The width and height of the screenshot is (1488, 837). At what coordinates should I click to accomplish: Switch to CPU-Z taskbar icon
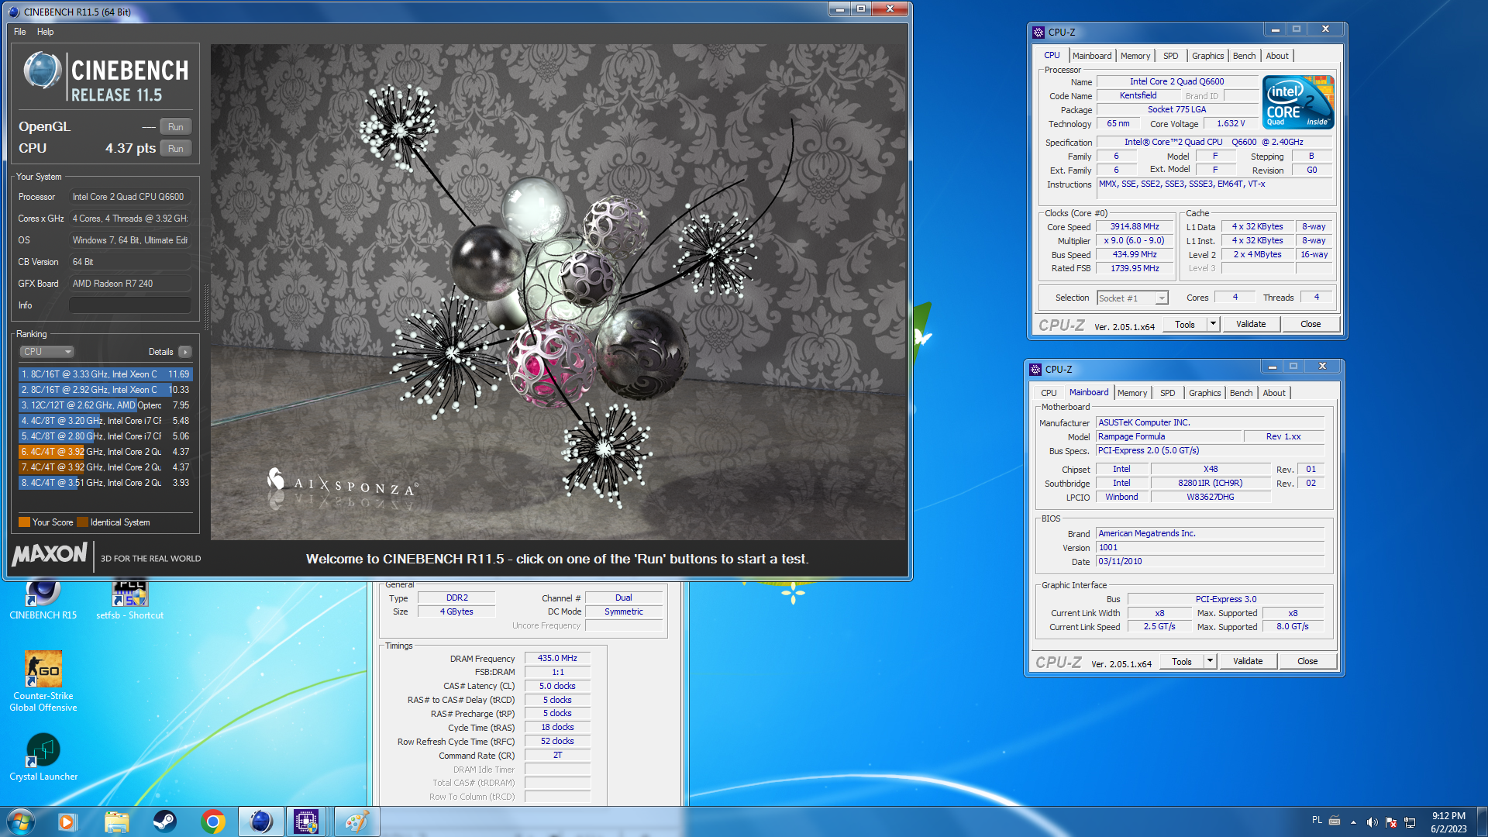(306, 821)
